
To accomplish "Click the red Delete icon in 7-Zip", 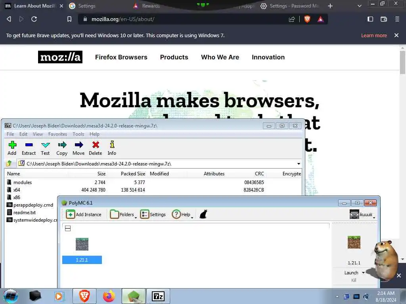I will click(x=96, y=148).
